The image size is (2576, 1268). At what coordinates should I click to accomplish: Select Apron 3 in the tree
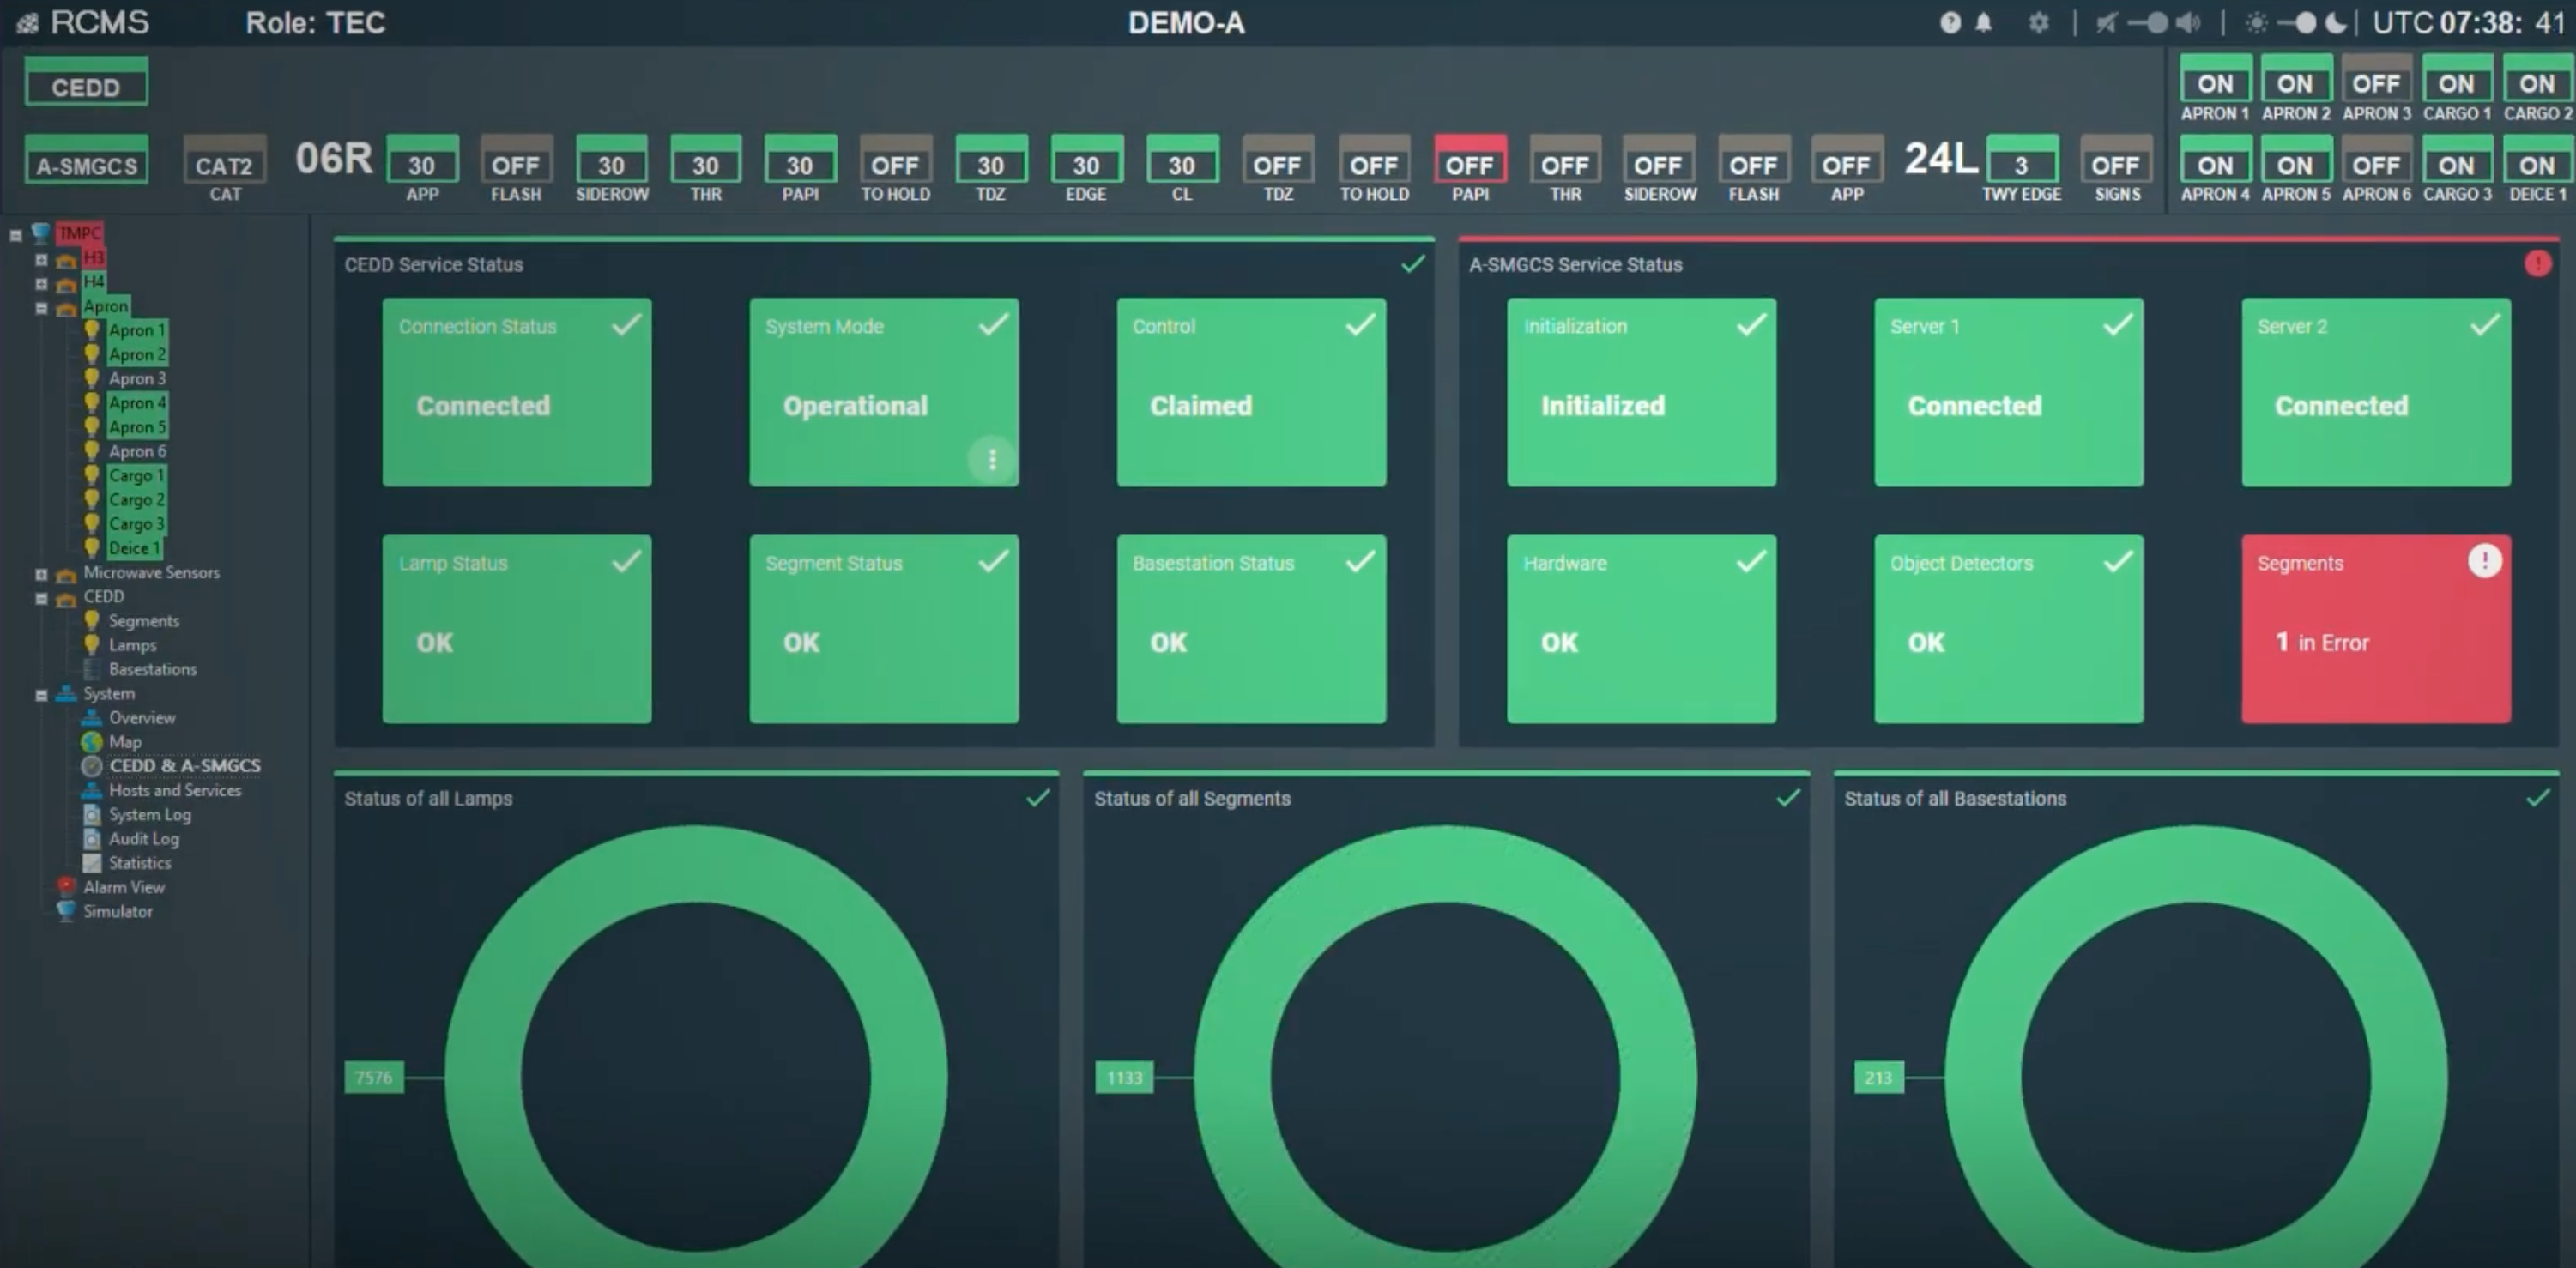pos(137,378)
